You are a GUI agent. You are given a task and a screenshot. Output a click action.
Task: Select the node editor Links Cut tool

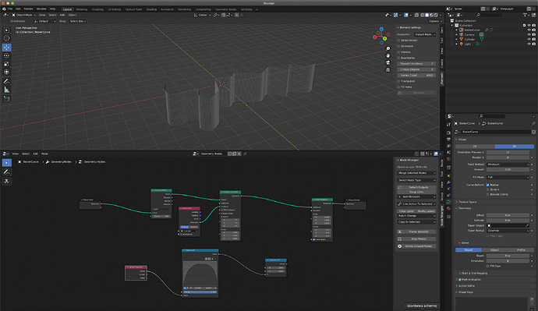[6, 181]
